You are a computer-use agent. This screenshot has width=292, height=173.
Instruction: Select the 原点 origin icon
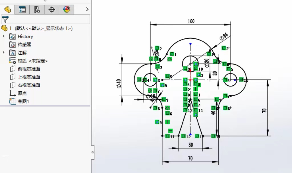[x=13, y=93]
